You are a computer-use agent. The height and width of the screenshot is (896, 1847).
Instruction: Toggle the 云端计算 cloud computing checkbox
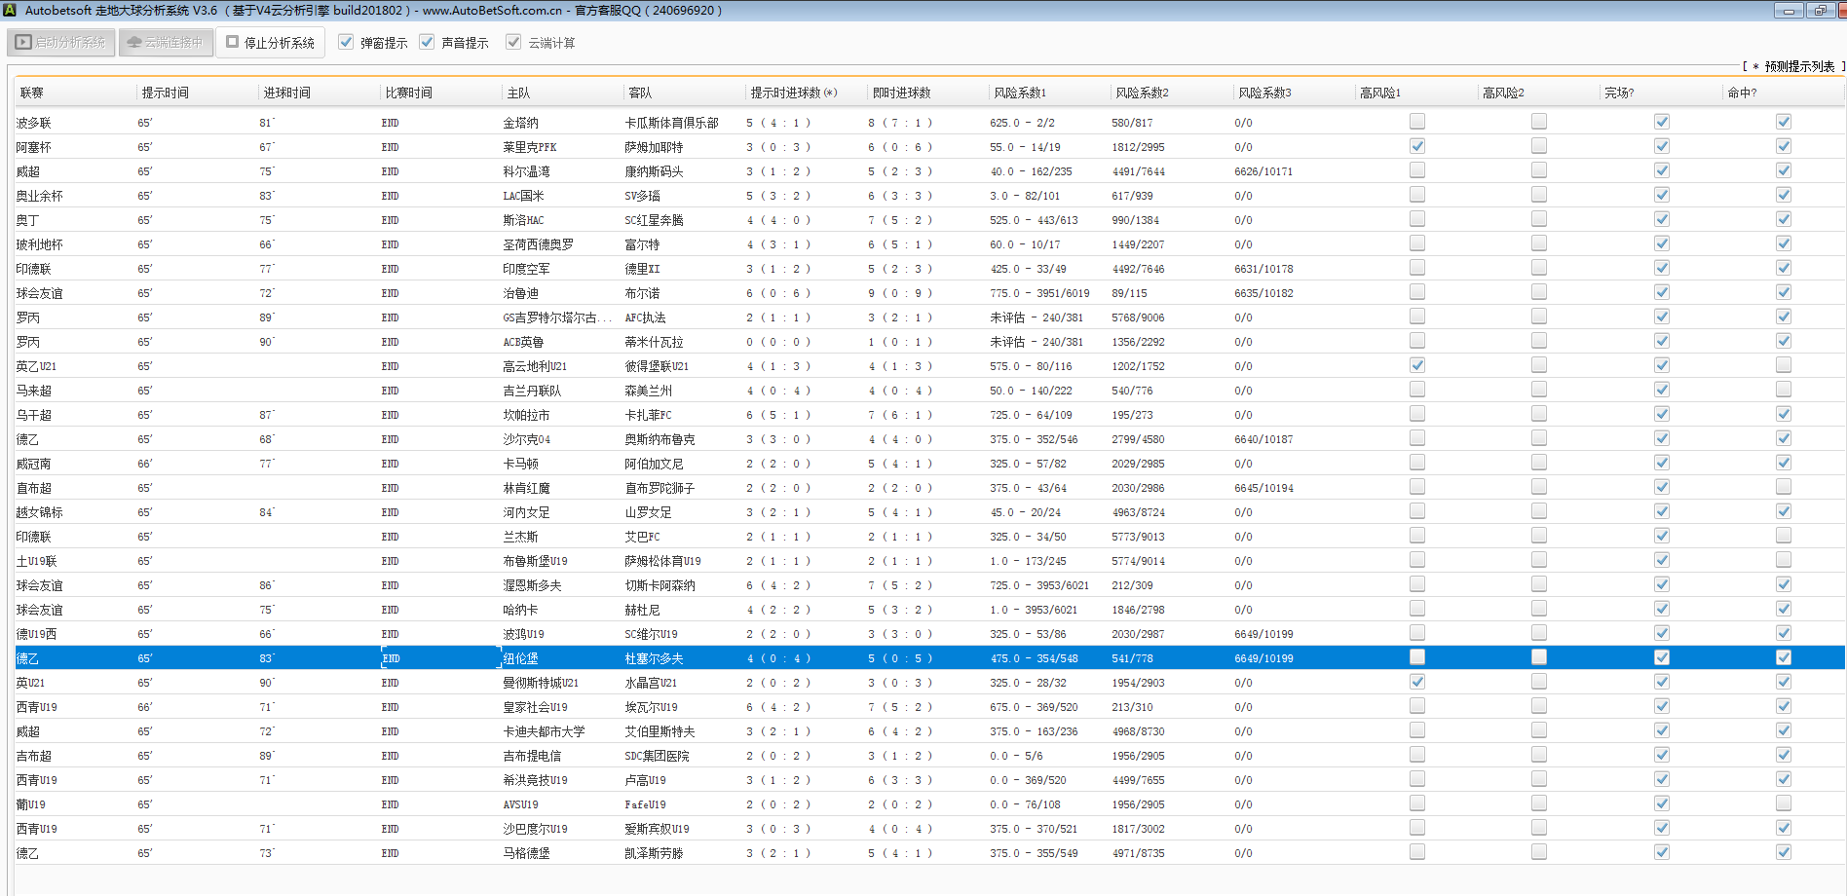[x=513, y=43]
